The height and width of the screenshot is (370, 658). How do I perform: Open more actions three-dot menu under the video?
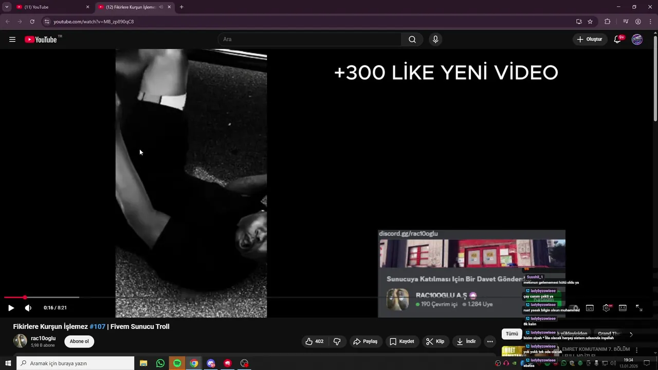490,341
